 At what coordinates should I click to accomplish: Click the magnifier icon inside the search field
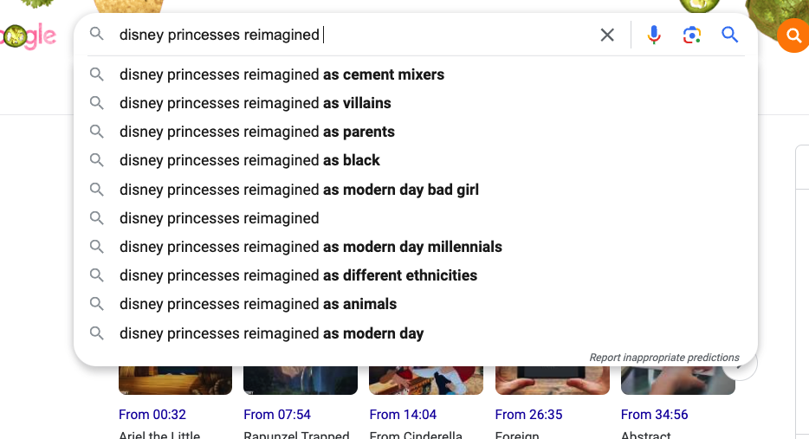[97, 35]
